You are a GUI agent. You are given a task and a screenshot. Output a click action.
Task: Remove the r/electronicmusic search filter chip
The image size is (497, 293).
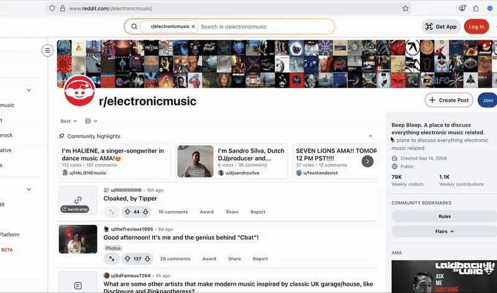click(x=193, y=27)
